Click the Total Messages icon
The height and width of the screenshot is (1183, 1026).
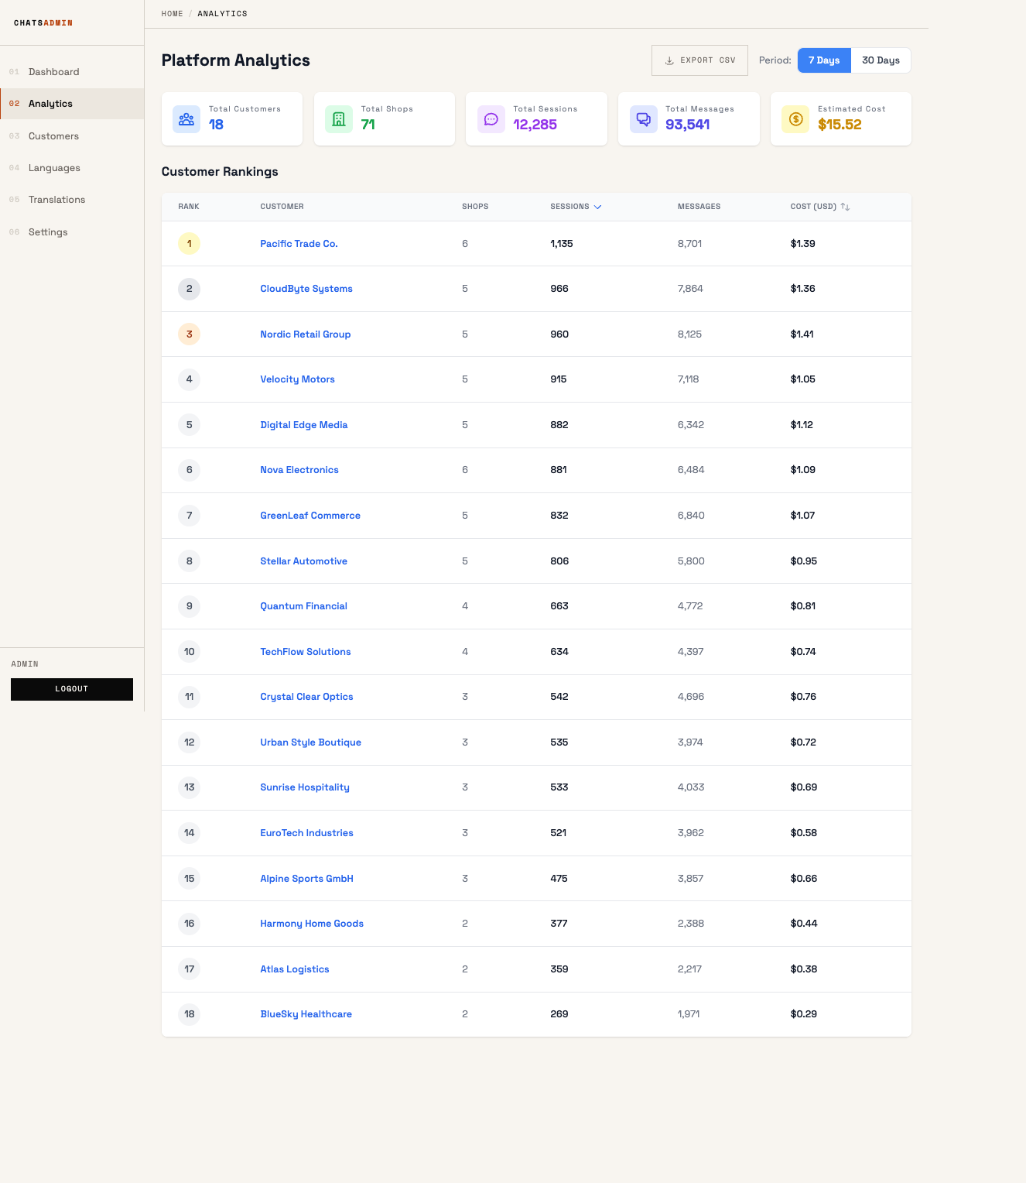643,118
